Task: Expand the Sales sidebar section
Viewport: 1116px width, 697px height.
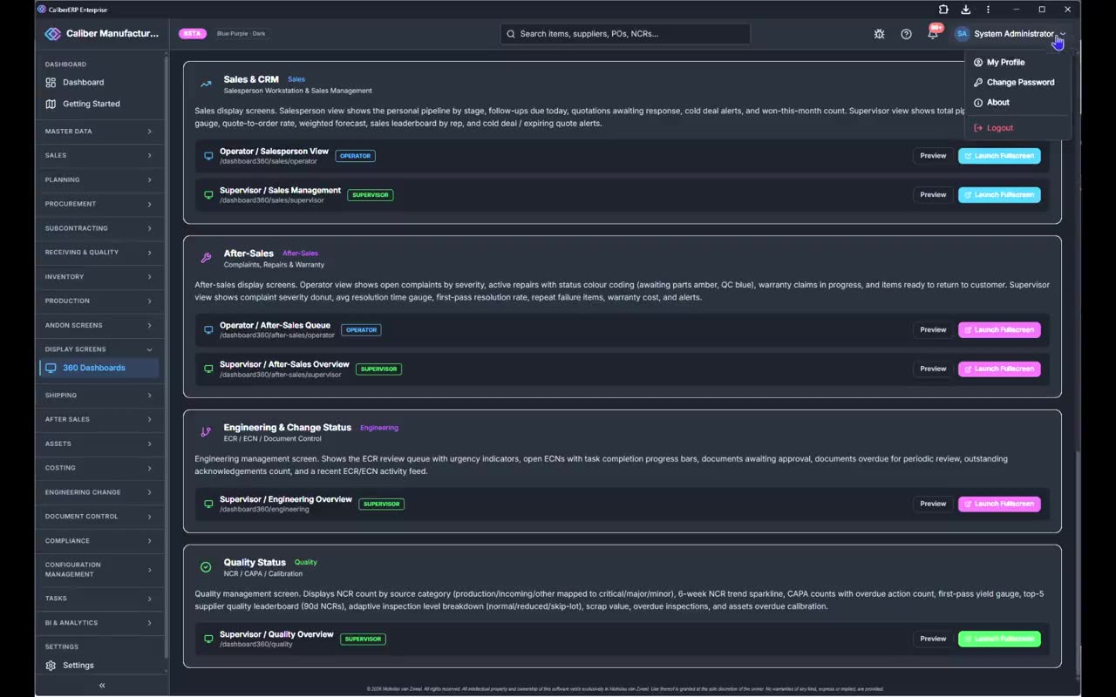Action: (x=99, y=156)
